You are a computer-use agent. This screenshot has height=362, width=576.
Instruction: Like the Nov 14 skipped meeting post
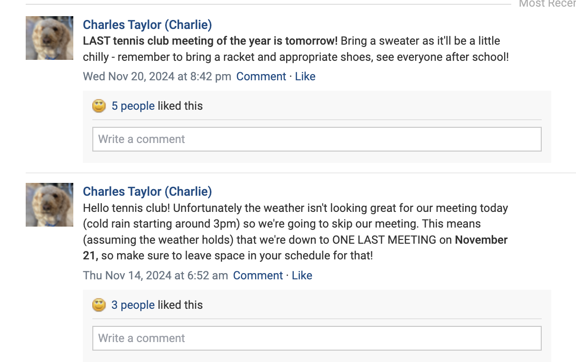click(x=302, y=276)
